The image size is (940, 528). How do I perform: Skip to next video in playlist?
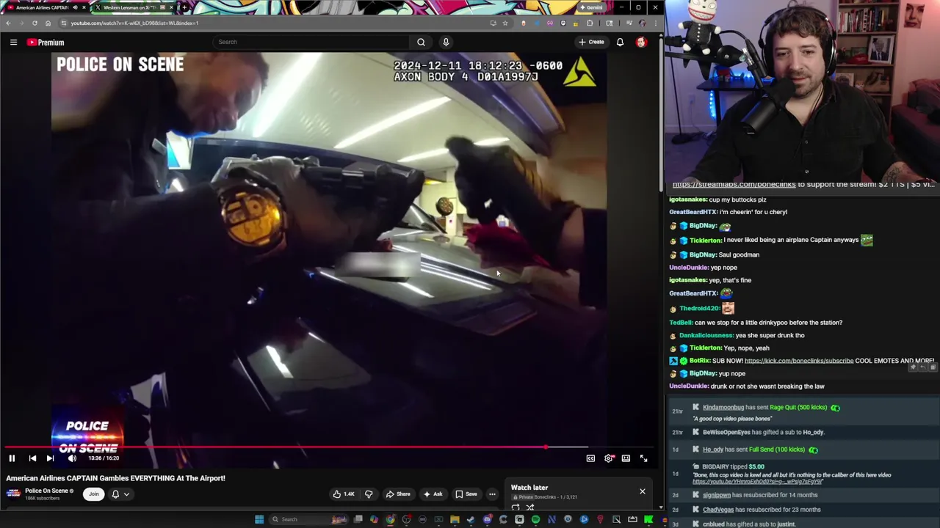pos(50,458)
